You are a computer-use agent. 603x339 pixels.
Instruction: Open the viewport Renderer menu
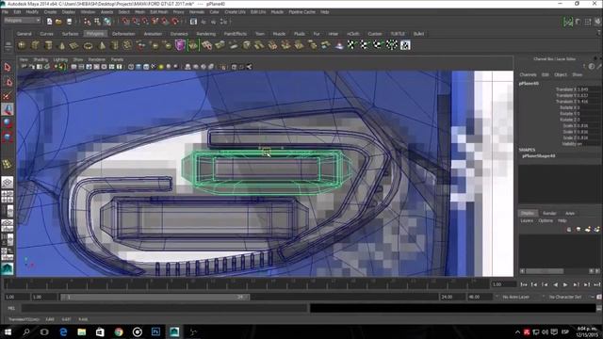click(x=97, y=59)
